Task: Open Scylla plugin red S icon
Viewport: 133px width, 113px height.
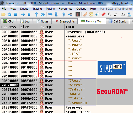Action: pos(78,14)
